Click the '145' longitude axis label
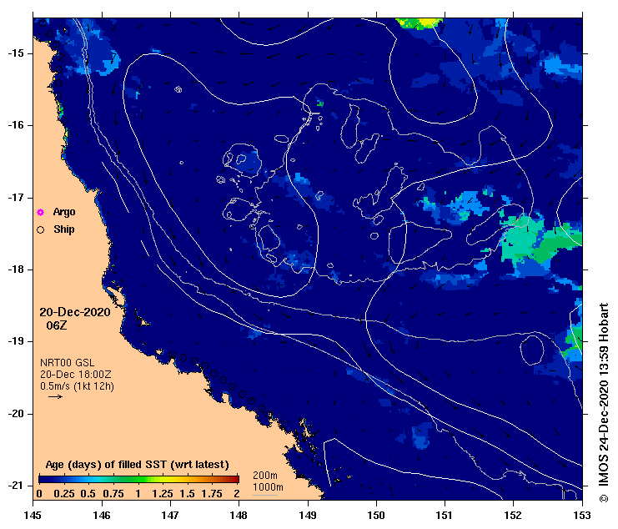This screenshot has height=529, width=618. click(x=33, y=515)
